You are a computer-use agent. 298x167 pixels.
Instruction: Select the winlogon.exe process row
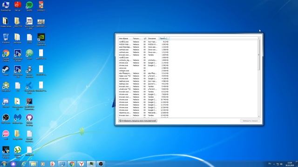tap(143, 71)
